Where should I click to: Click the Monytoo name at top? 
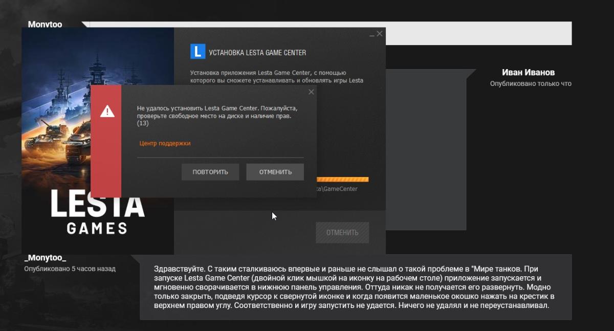click(45, 25)
